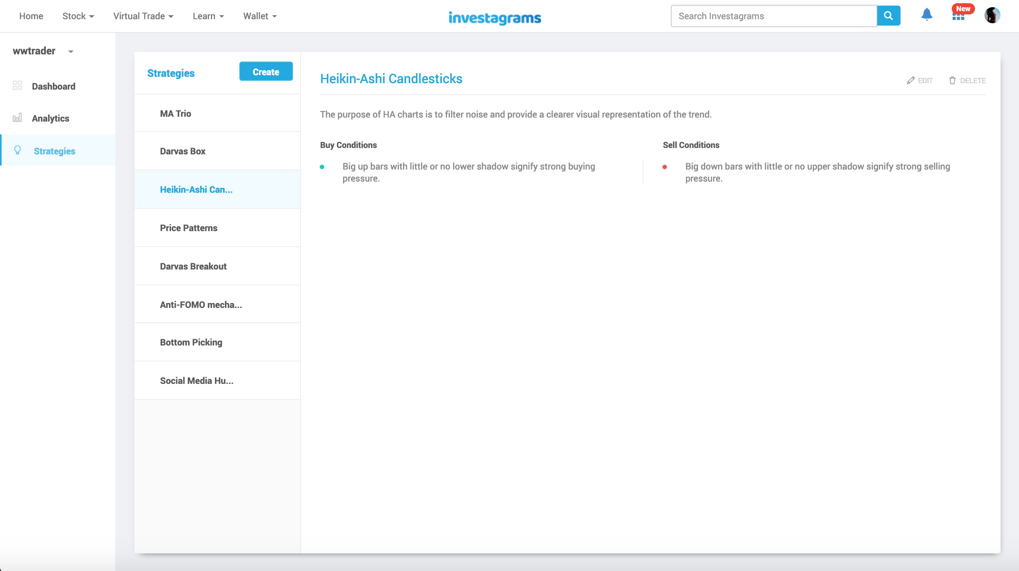Viewport: 1019px width, 571px height.
Task: Click the pencil icon beside EDIT
Action: tap(911, 80)
